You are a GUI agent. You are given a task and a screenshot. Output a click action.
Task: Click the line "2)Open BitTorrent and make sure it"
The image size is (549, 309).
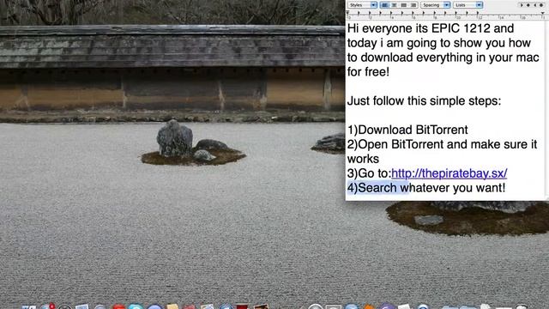(x=443, y=144)
